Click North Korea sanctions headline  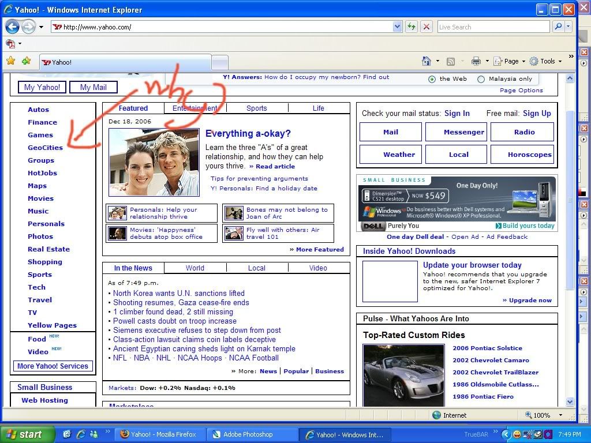point(179,293)
